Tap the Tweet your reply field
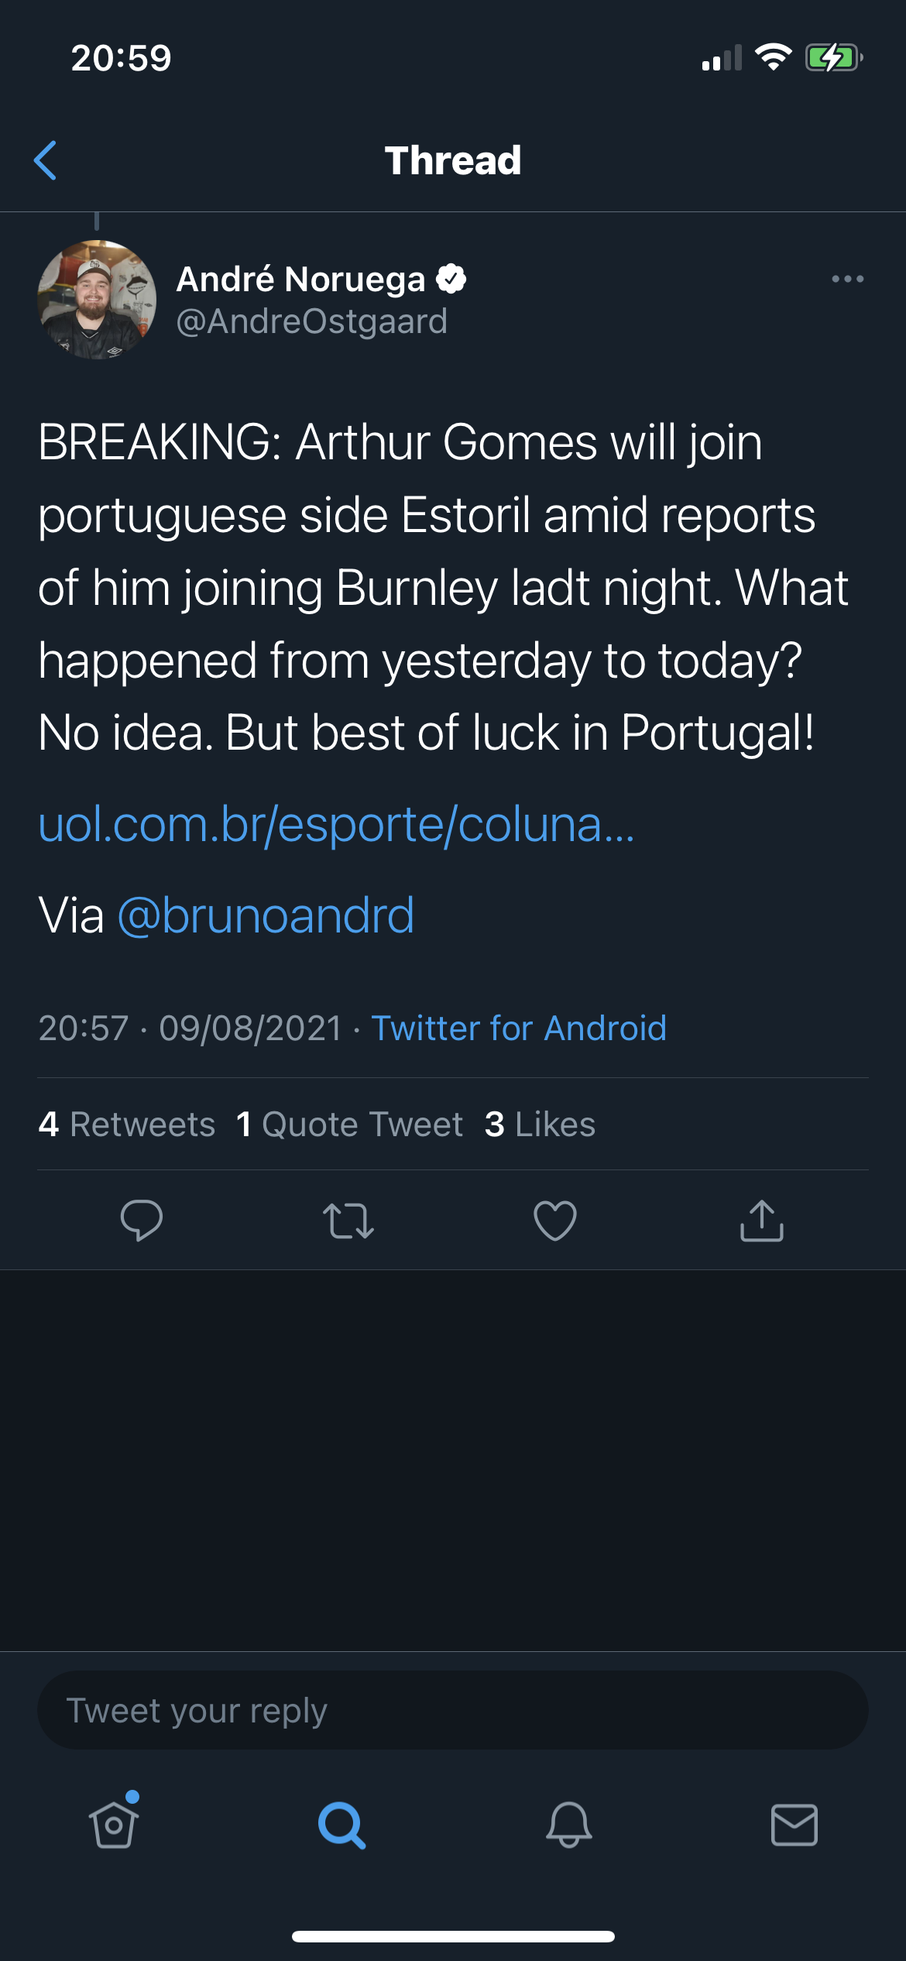906x1961 pixels. 453,1710
